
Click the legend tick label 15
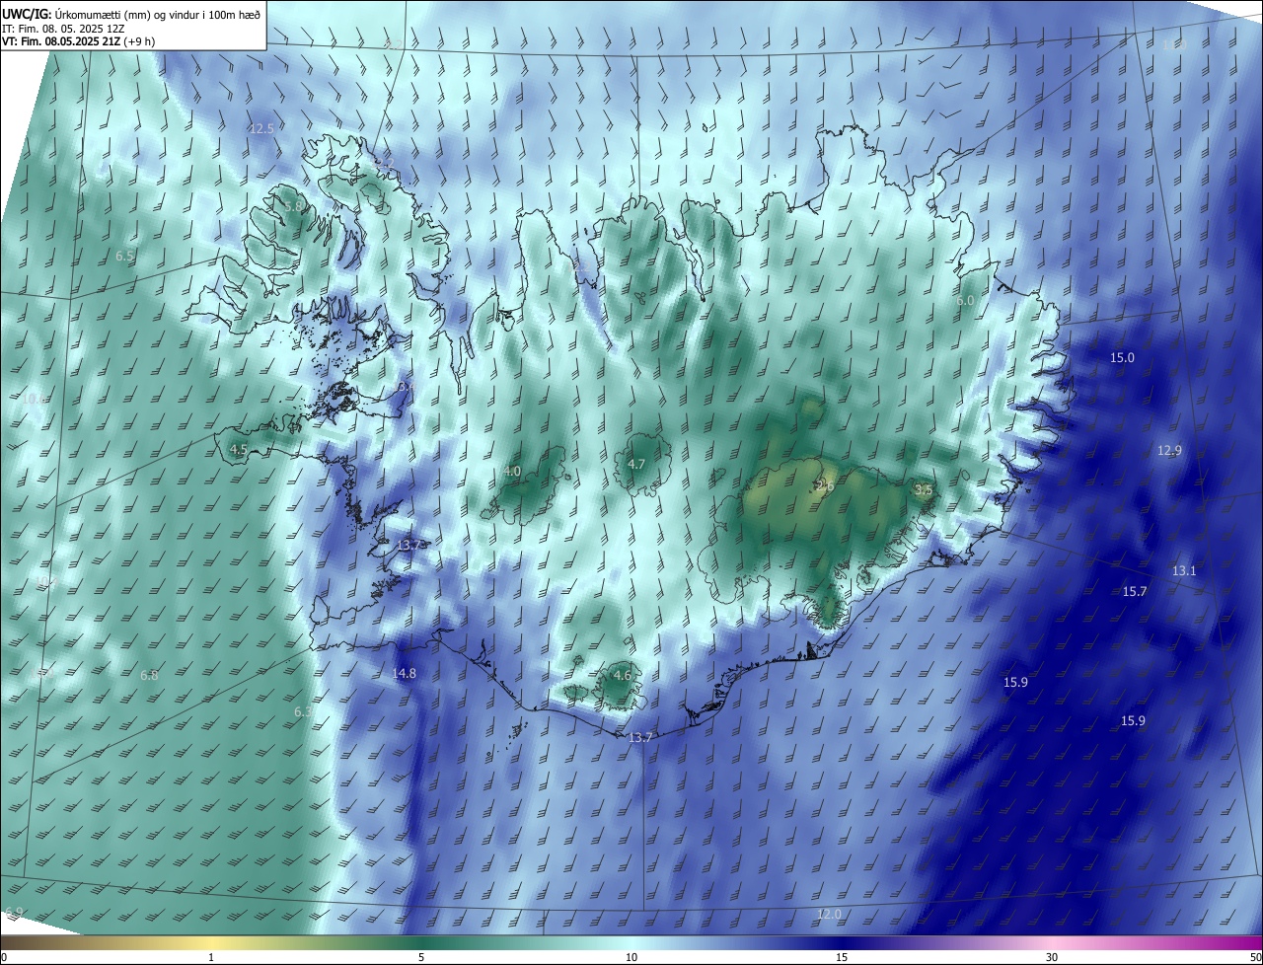[x=842, y=957]
